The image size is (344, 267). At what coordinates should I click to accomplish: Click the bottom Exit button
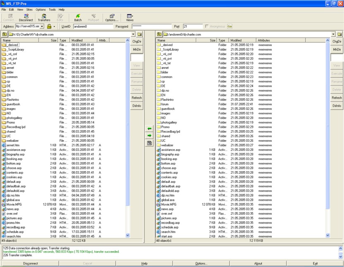tap(315, 264)
